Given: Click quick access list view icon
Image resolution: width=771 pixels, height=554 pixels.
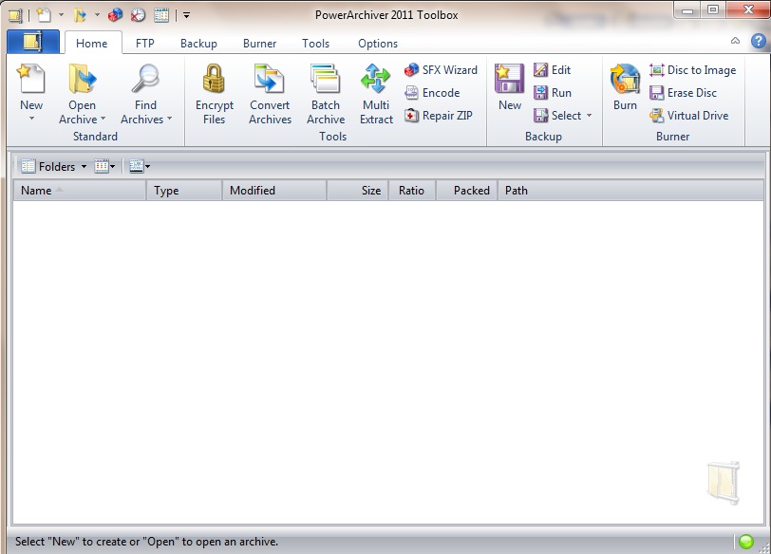Looking at the screenshot, I should point(161,15).
